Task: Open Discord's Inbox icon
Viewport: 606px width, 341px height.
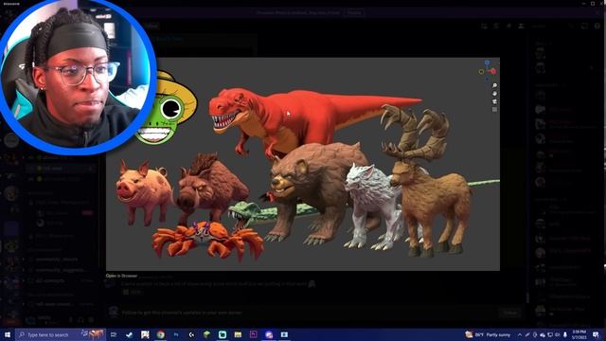Action: coord(585,26)
